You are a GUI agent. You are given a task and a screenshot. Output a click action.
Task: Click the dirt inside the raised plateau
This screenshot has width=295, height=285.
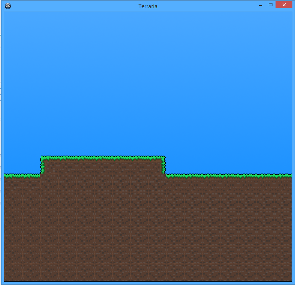click(x=103, y=167)
